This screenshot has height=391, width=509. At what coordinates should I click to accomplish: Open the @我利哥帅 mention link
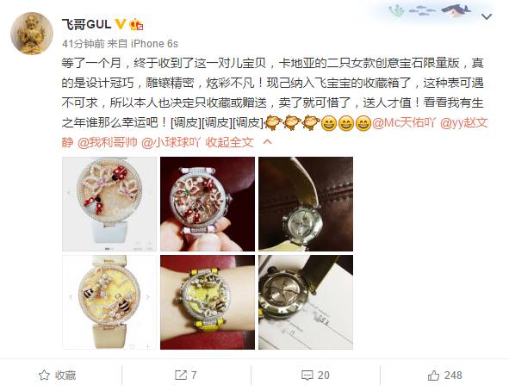[108, 142]
